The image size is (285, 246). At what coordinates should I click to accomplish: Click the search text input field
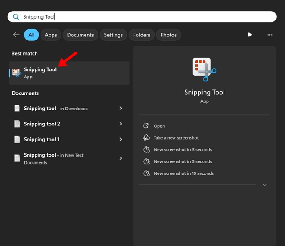pos(147,17)
